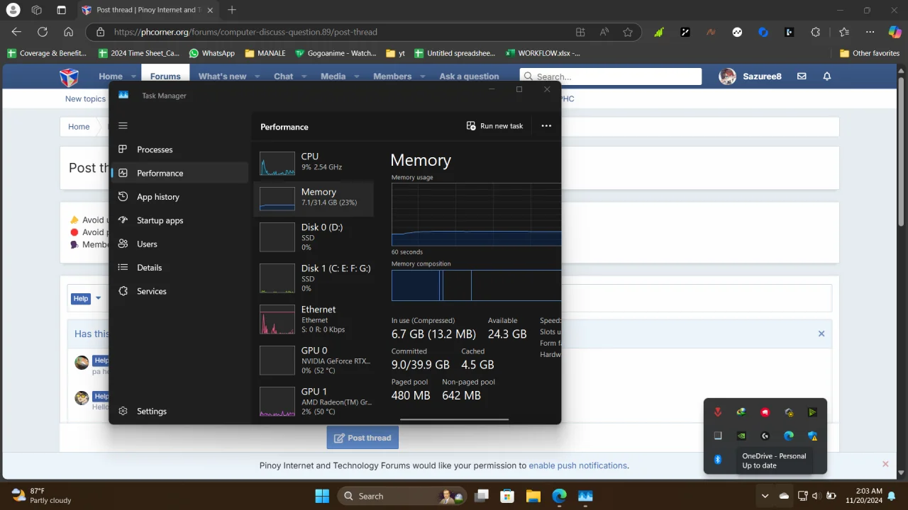Open forum alerts bell icon
Screen dimensions: 908x510
[827, 76]
